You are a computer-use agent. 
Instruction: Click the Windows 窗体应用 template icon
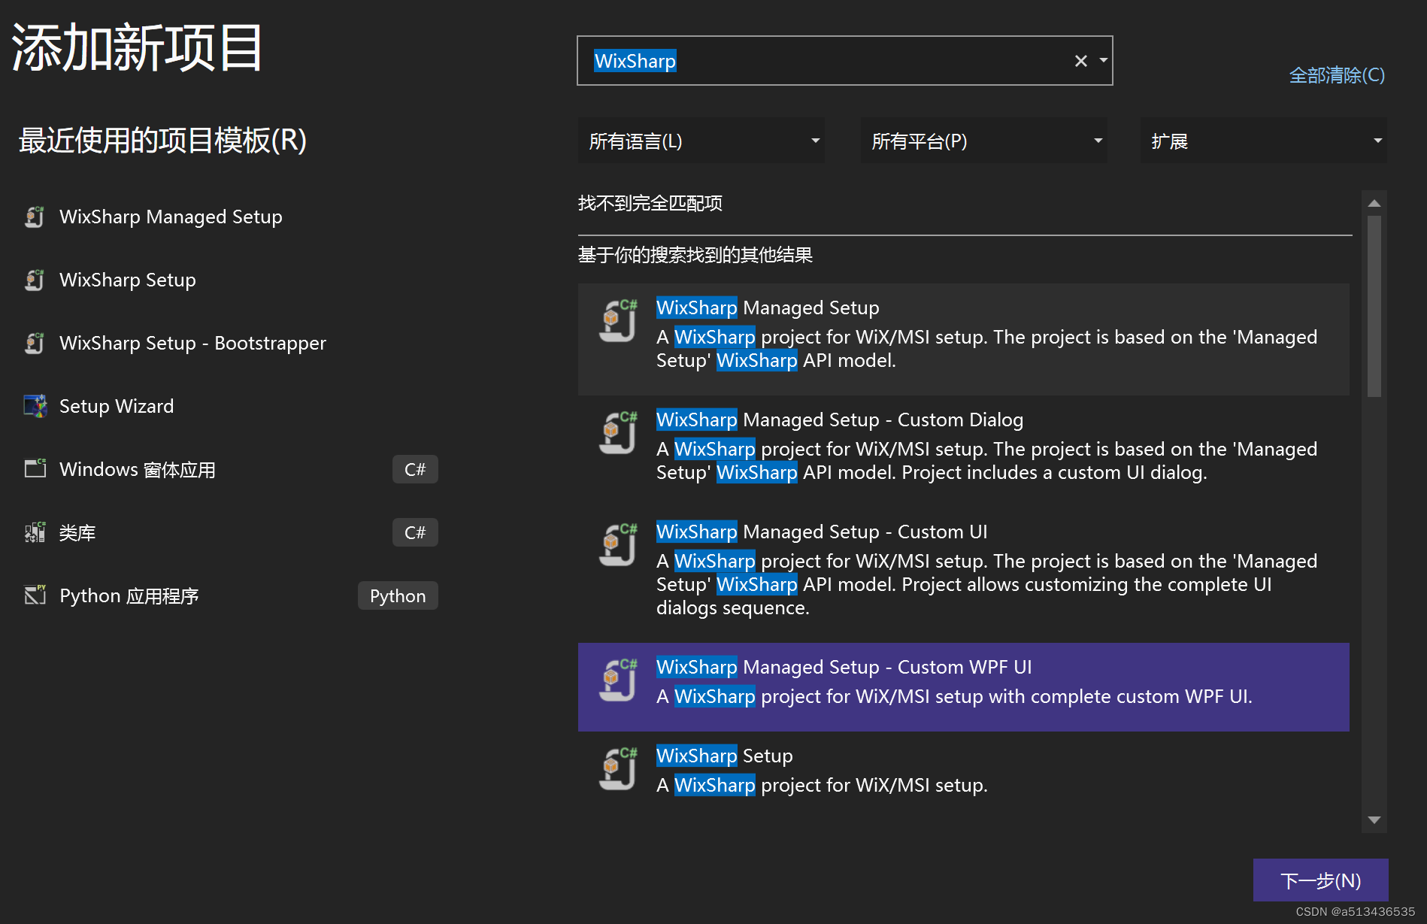coord(35,468)
